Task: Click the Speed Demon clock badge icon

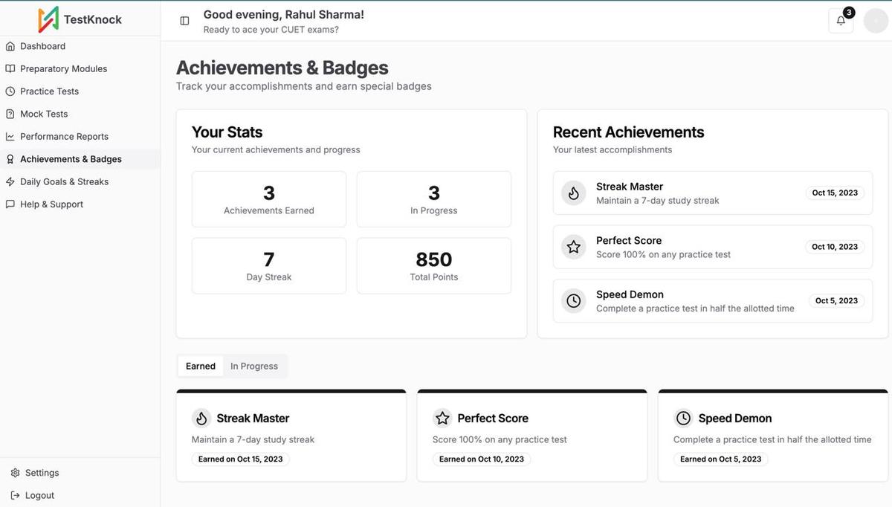Action: 572,300
